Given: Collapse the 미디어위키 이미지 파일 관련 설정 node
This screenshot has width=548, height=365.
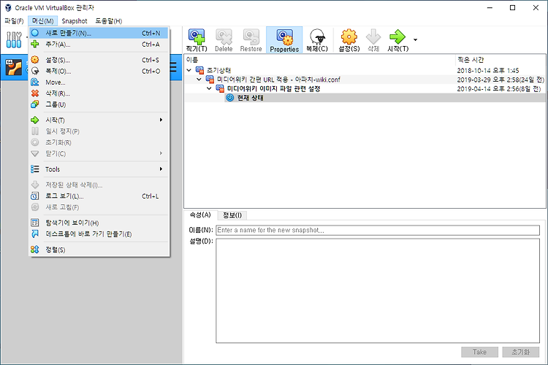Looking at the screenshot, I should pyautogui.click(x=210, y=89).
